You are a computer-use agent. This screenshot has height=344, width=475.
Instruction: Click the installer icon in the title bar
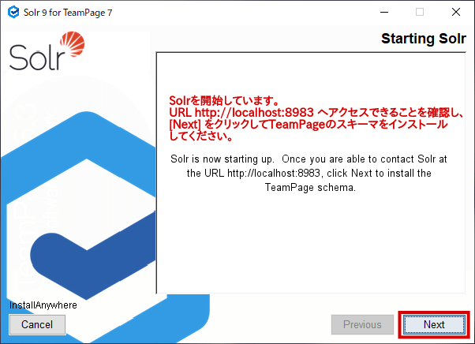click(12, 12)
